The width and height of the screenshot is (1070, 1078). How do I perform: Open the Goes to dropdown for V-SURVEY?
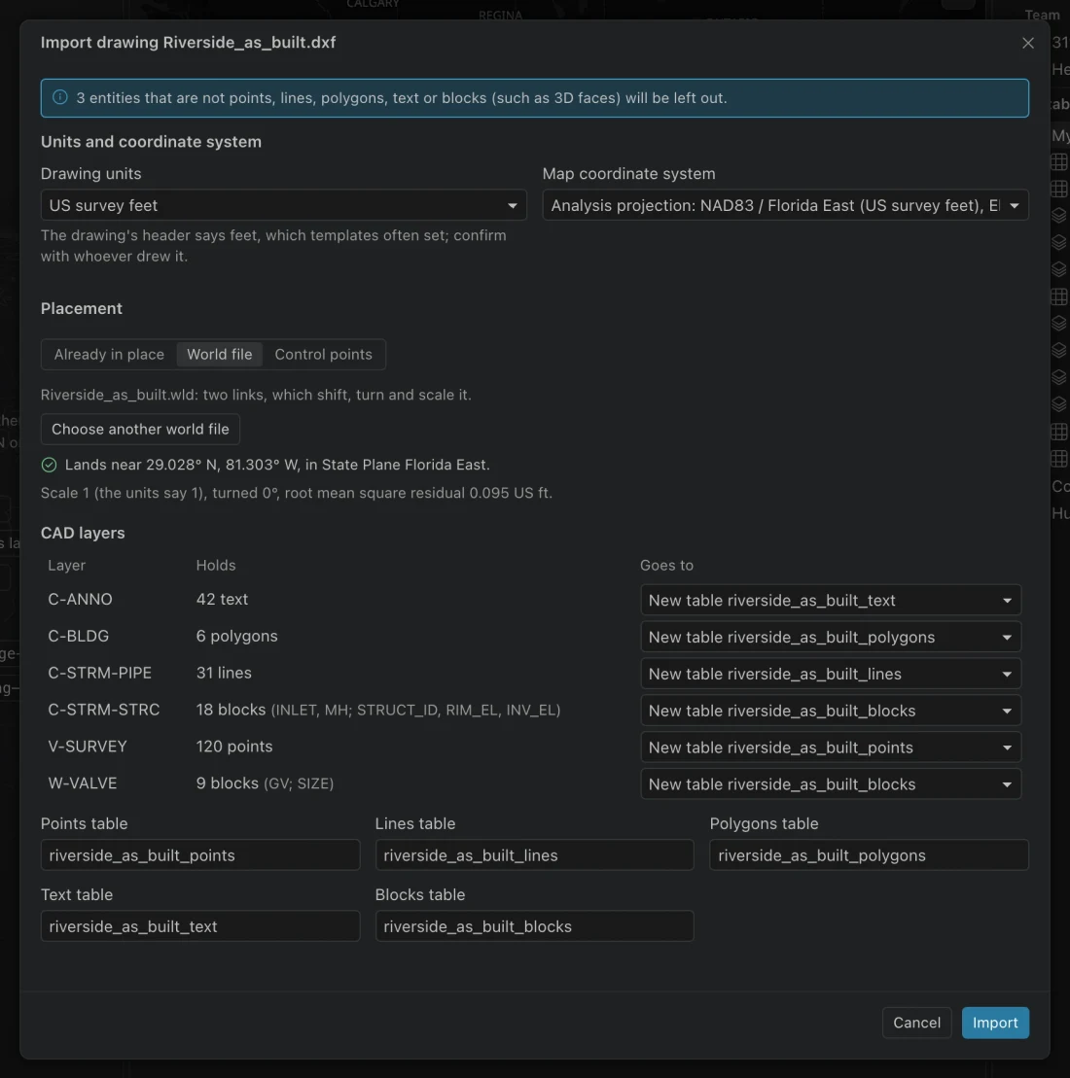pyautogui.click(x=831, y=748)
